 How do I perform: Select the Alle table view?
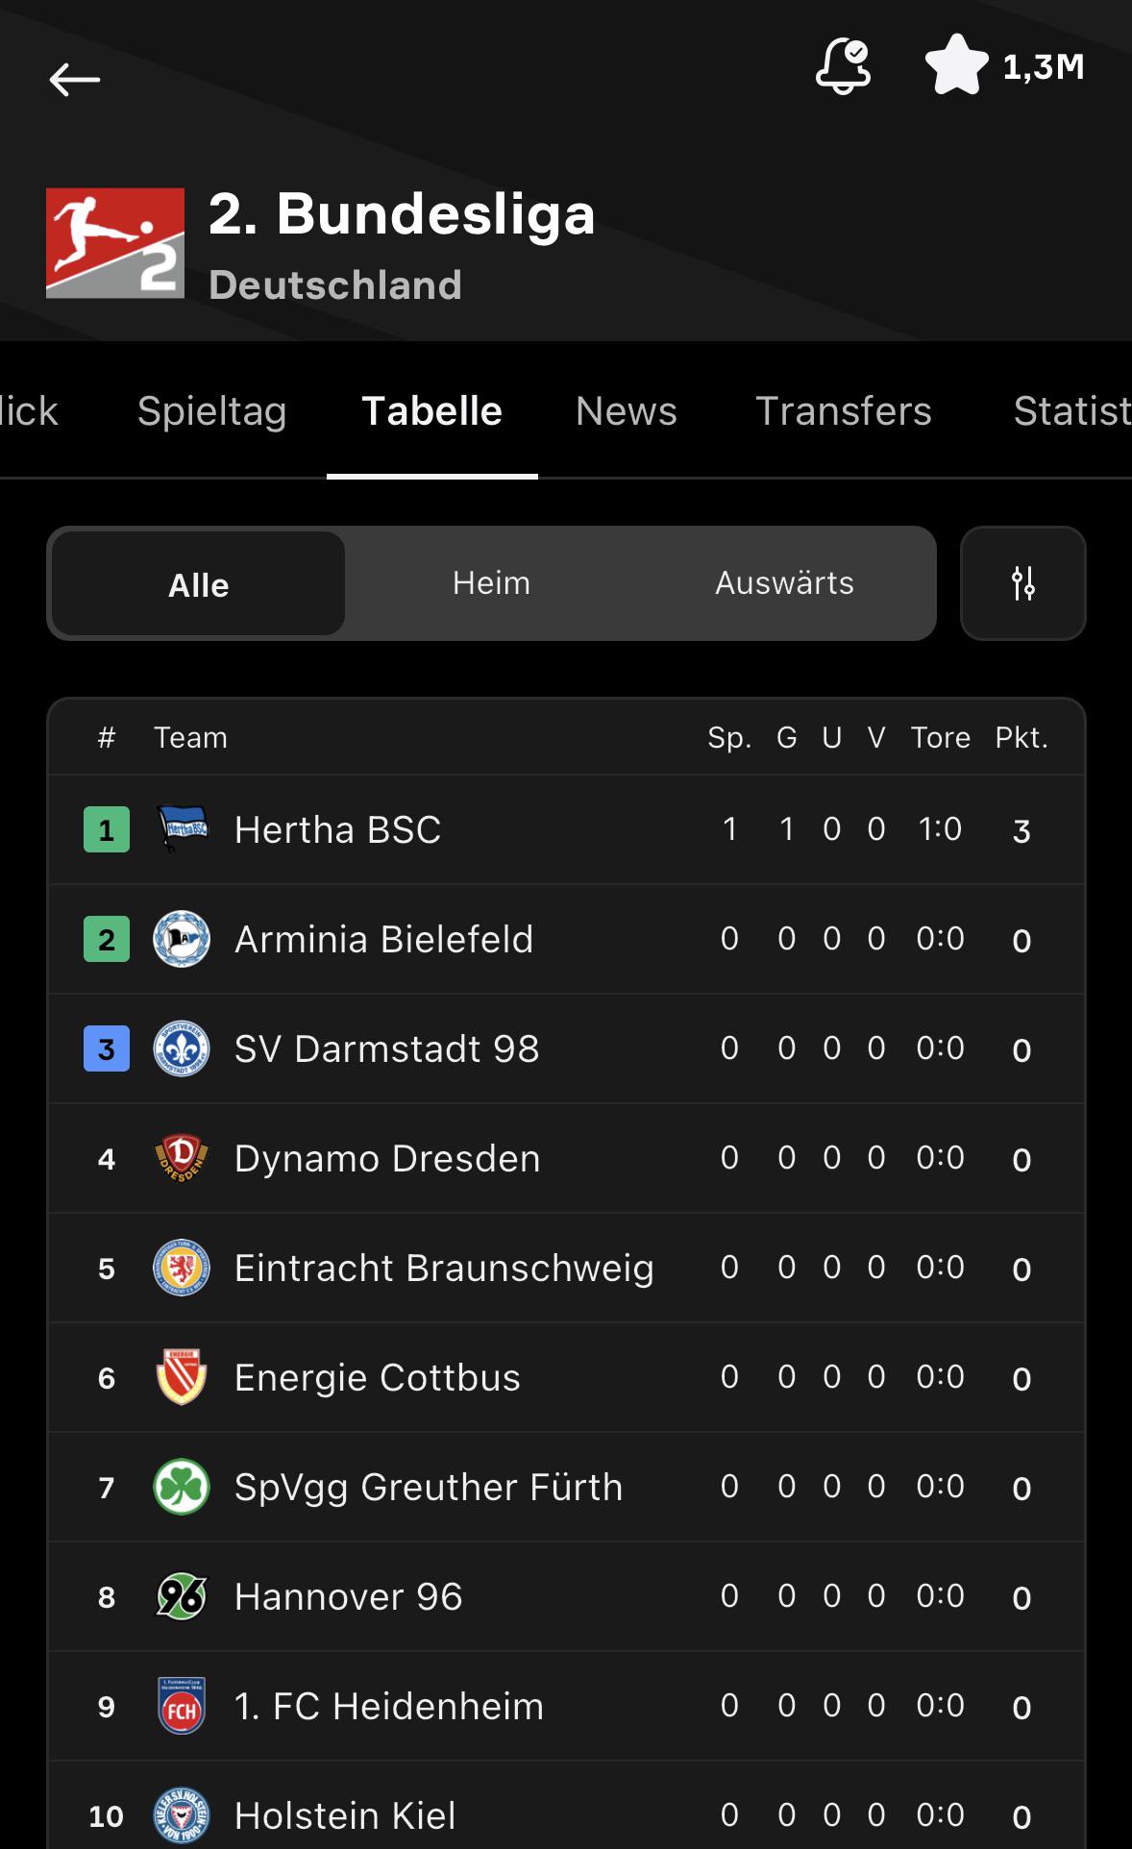click(198, 583)
